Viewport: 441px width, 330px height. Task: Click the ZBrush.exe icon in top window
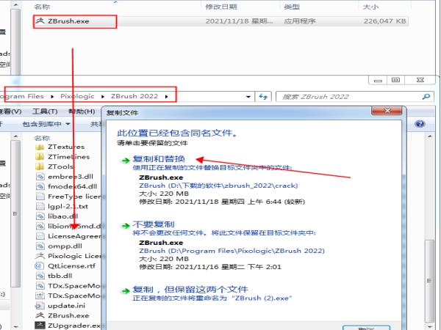[x=40, y=21]
